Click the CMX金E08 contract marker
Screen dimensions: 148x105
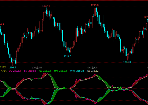[92, 68]
